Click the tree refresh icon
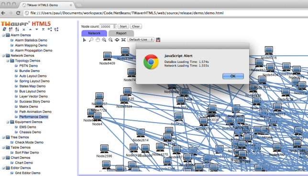 coord(4,30)
